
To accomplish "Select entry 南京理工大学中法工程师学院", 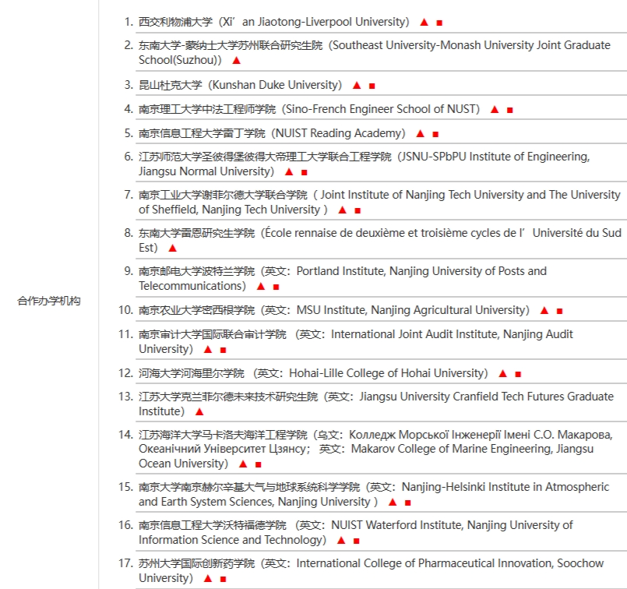I will [x=309, y=109].
